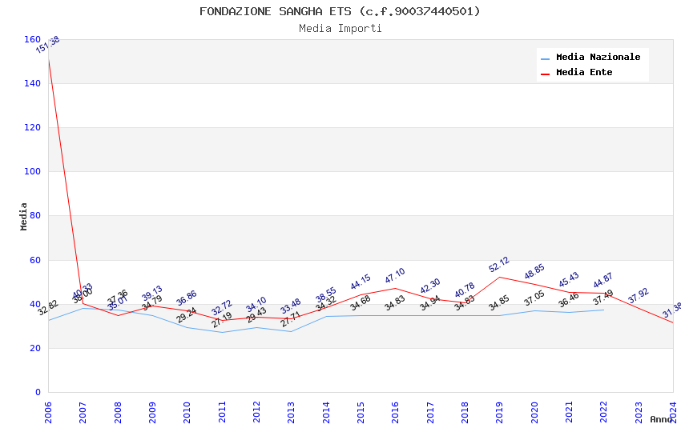This screenshot has height=440, width=681.
Task: Select the 'Media Ente' legend label
Action: coord(584,72)
